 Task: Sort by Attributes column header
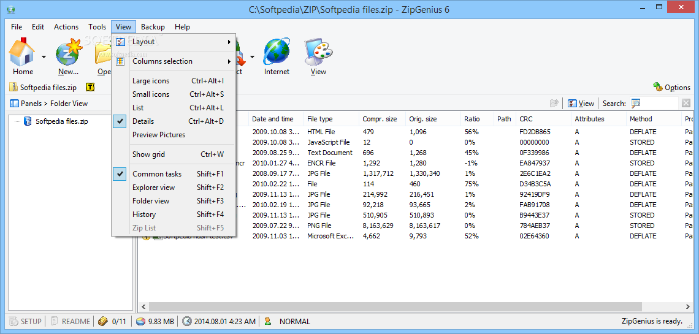[x=598, y=119]
